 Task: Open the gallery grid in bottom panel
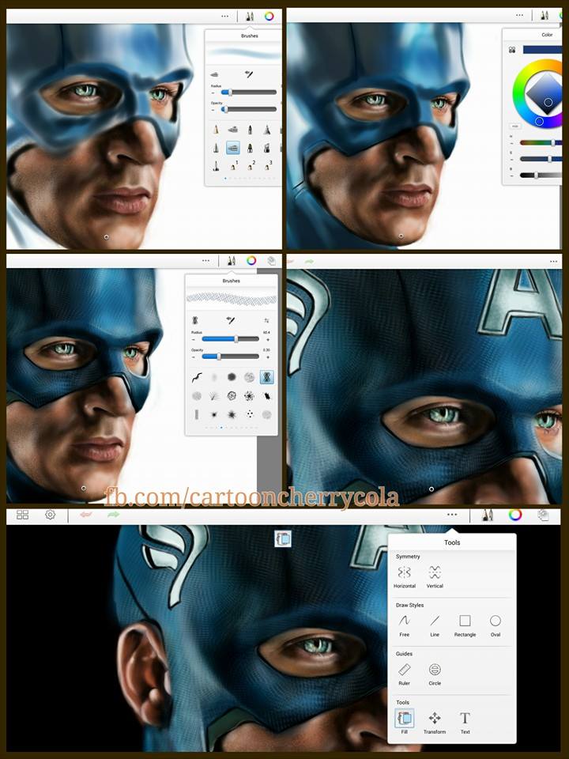pos(22,515)
